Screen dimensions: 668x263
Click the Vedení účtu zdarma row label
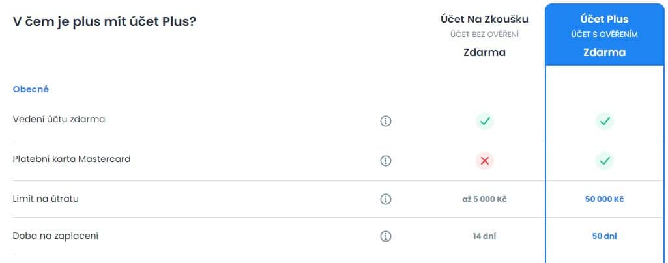(59, 120)
